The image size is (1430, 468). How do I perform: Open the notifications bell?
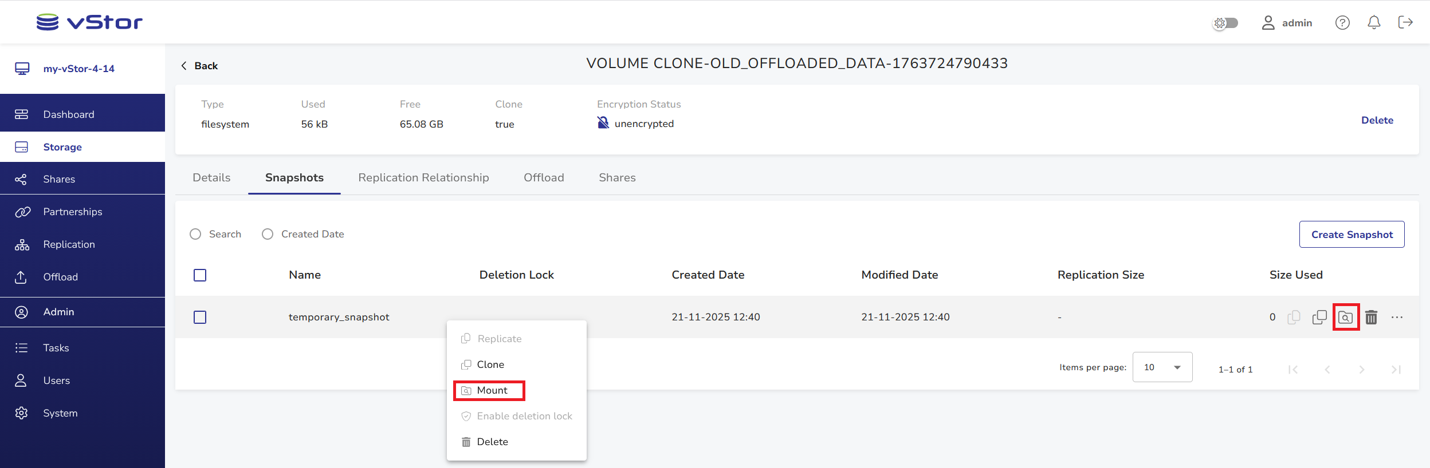click(1374, 22)
